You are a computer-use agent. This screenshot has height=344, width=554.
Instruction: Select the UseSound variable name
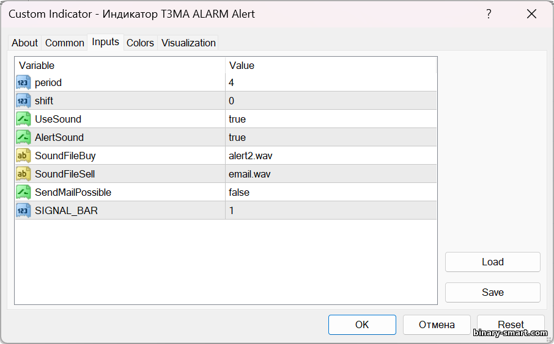click(x=58, y=119)
